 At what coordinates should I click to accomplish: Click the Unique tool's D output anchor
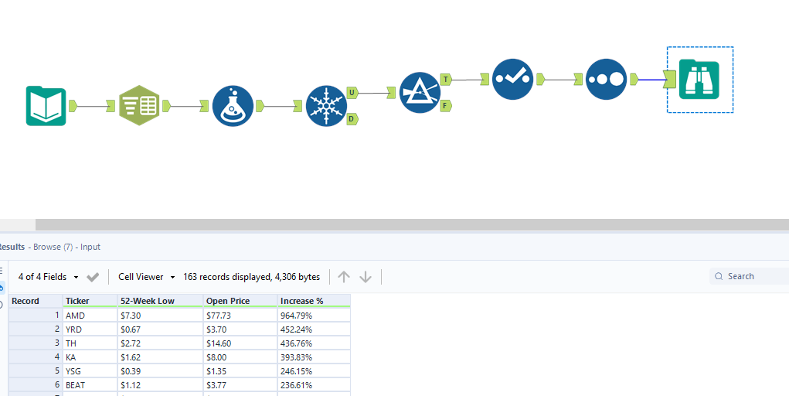(352, 119)
